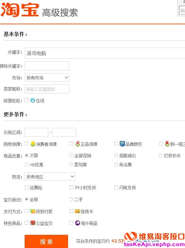
Task: Click the charity item (公益宝贝) heart icon
Action: pos(33,223)
